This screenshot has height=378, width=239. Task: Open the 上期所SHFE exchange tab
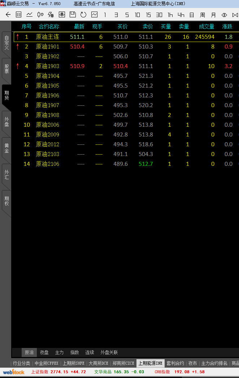pos(74,363)
